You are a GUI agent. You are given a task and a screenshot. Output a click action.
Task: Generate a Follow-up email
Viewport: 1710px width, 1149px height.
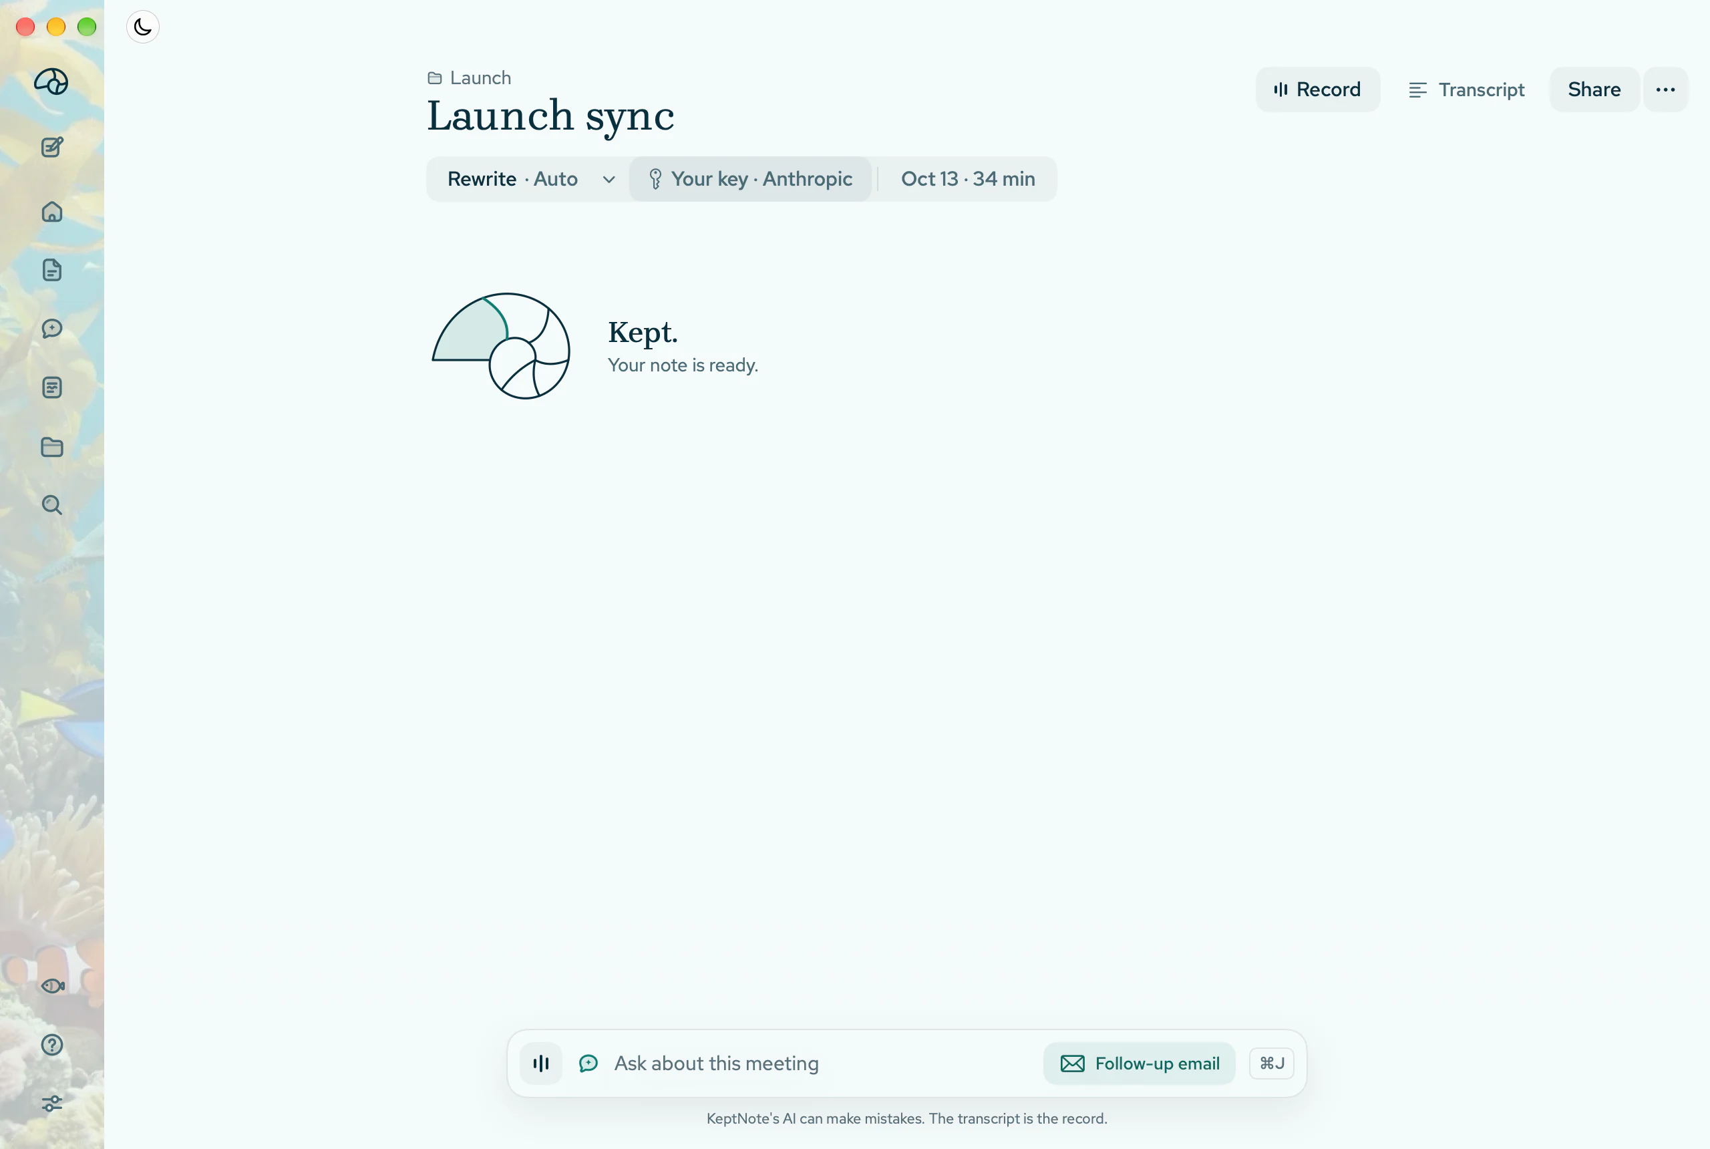1140,1063
